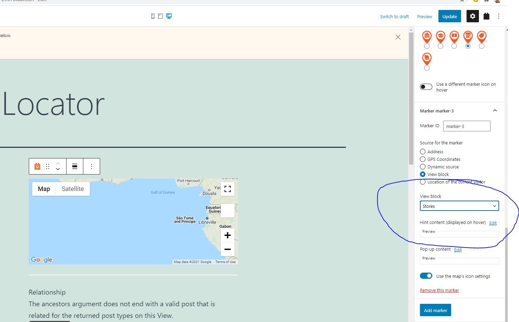519x322 pixels.
Task: Select the price tag marker pin icon
Action: (x=482, y=36)
